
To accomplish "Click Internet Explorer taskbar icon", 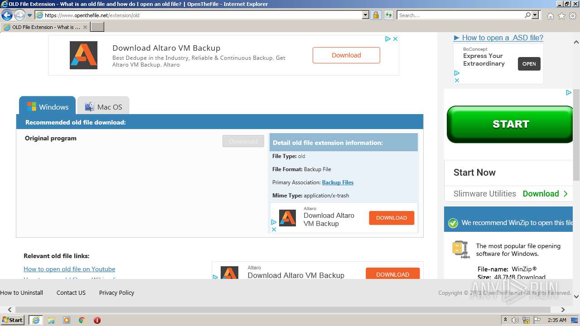I will click(36, 320).
